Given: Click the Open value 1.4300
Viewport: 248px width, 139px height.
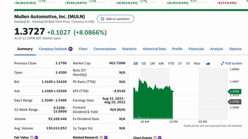Looking at the screenshot, I should (61, 73).
